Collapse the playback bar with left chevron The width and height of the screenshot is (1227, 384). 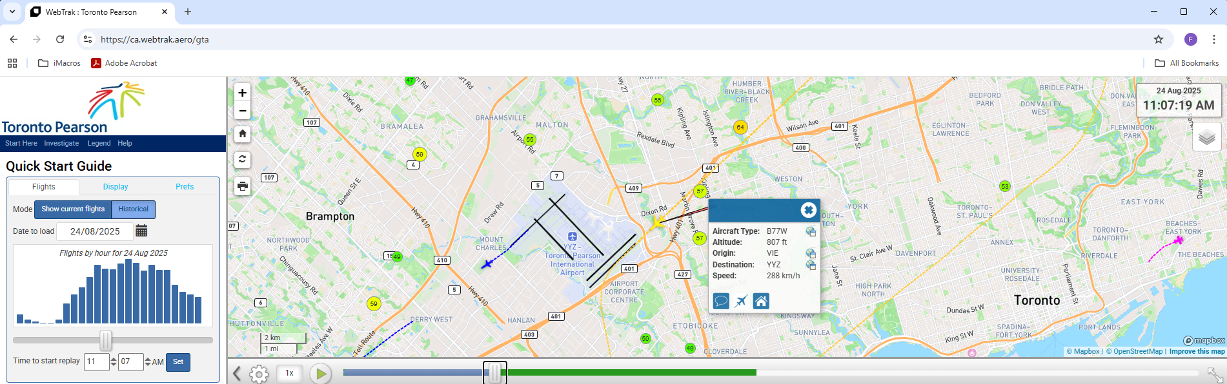click(x=237, y=374)
